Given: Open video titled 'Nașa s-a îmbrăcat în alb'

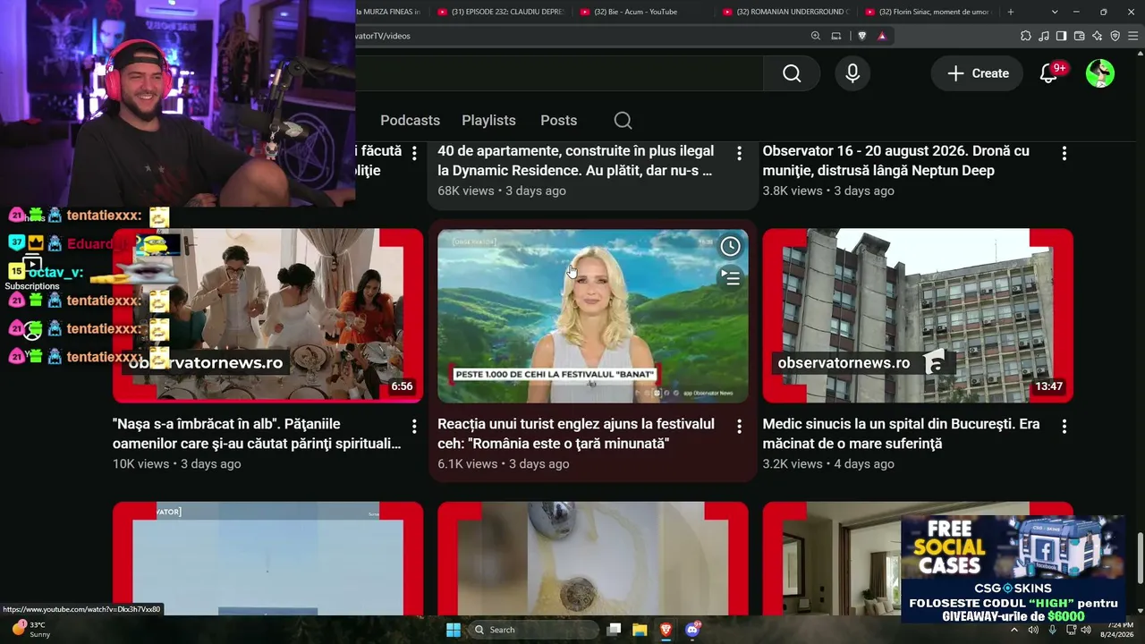Looking at the screenshot, I should [x=257, y=434].
